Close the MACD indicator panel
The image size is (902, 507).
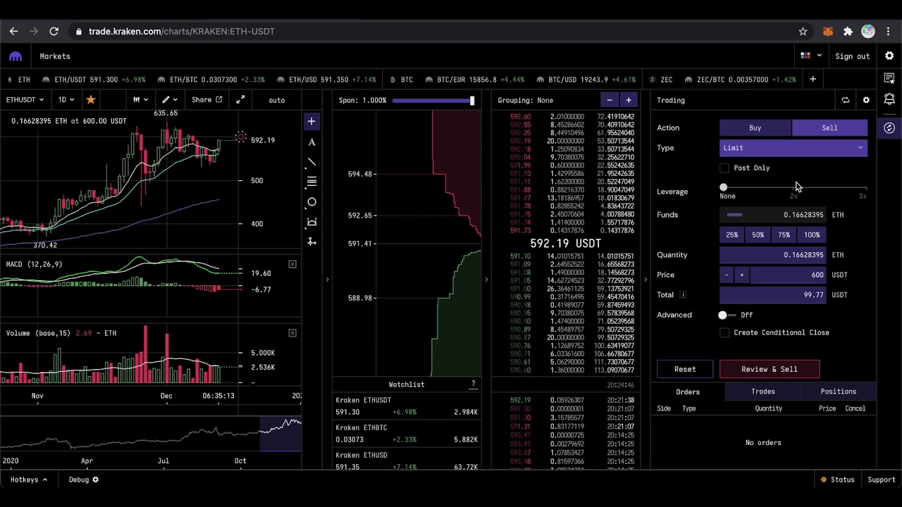click(292, 264)
